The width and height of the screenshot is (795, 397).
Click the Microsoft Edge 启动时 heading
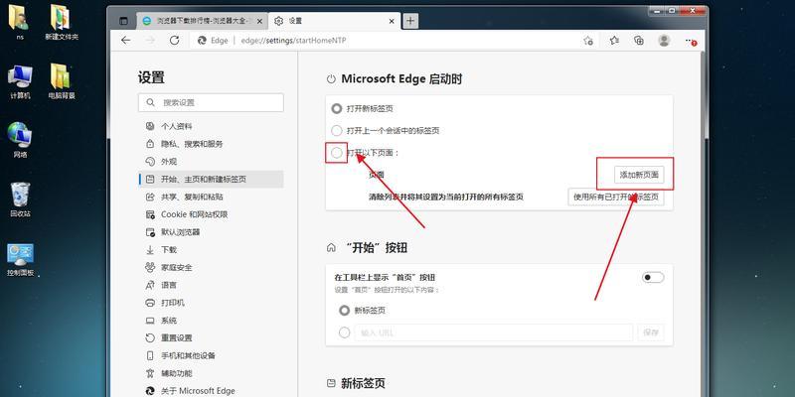[401, 79]
